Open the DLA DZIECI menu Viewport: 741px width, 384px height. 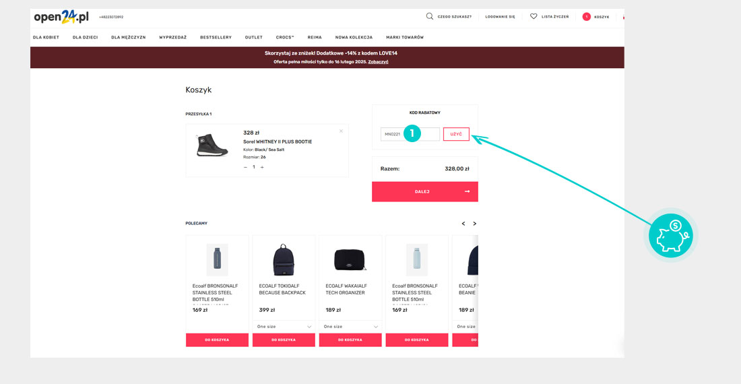[85, 37]
